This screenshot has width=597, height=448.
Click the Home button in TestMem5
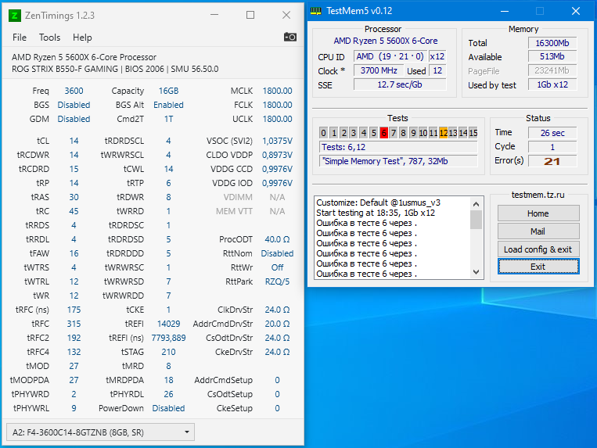tap(538, 213)
